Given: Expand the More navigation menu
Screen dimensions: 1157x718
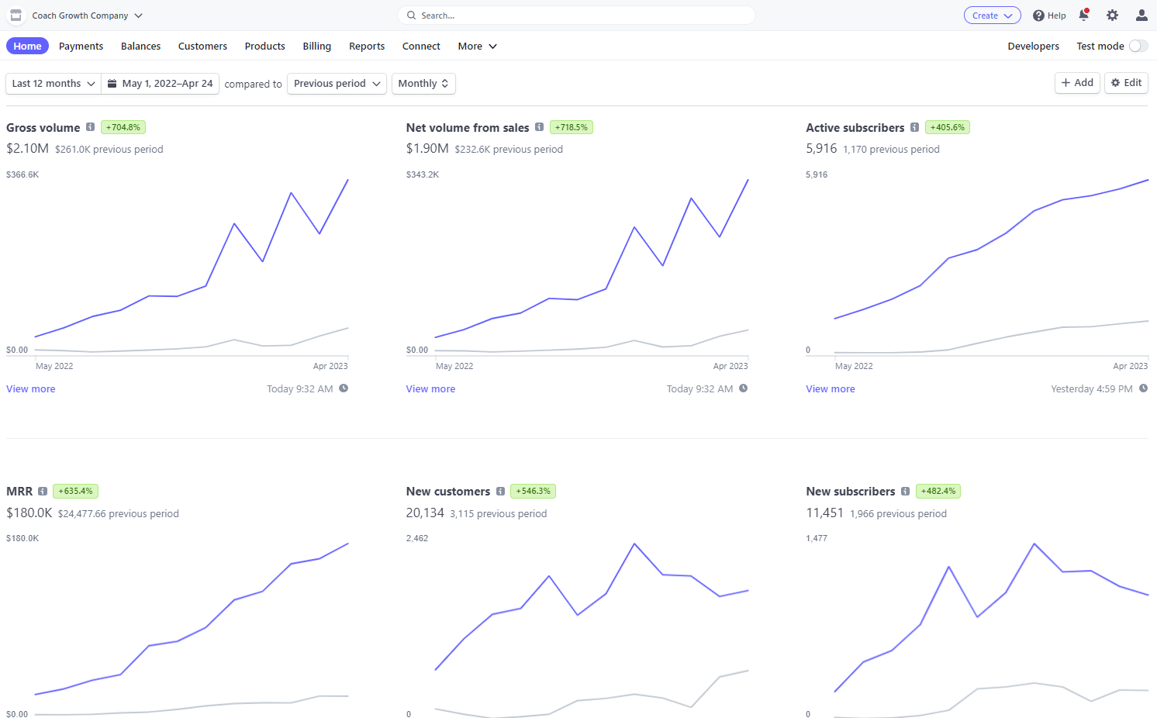Looking at the screenshot, I should (x=477, y=47).
